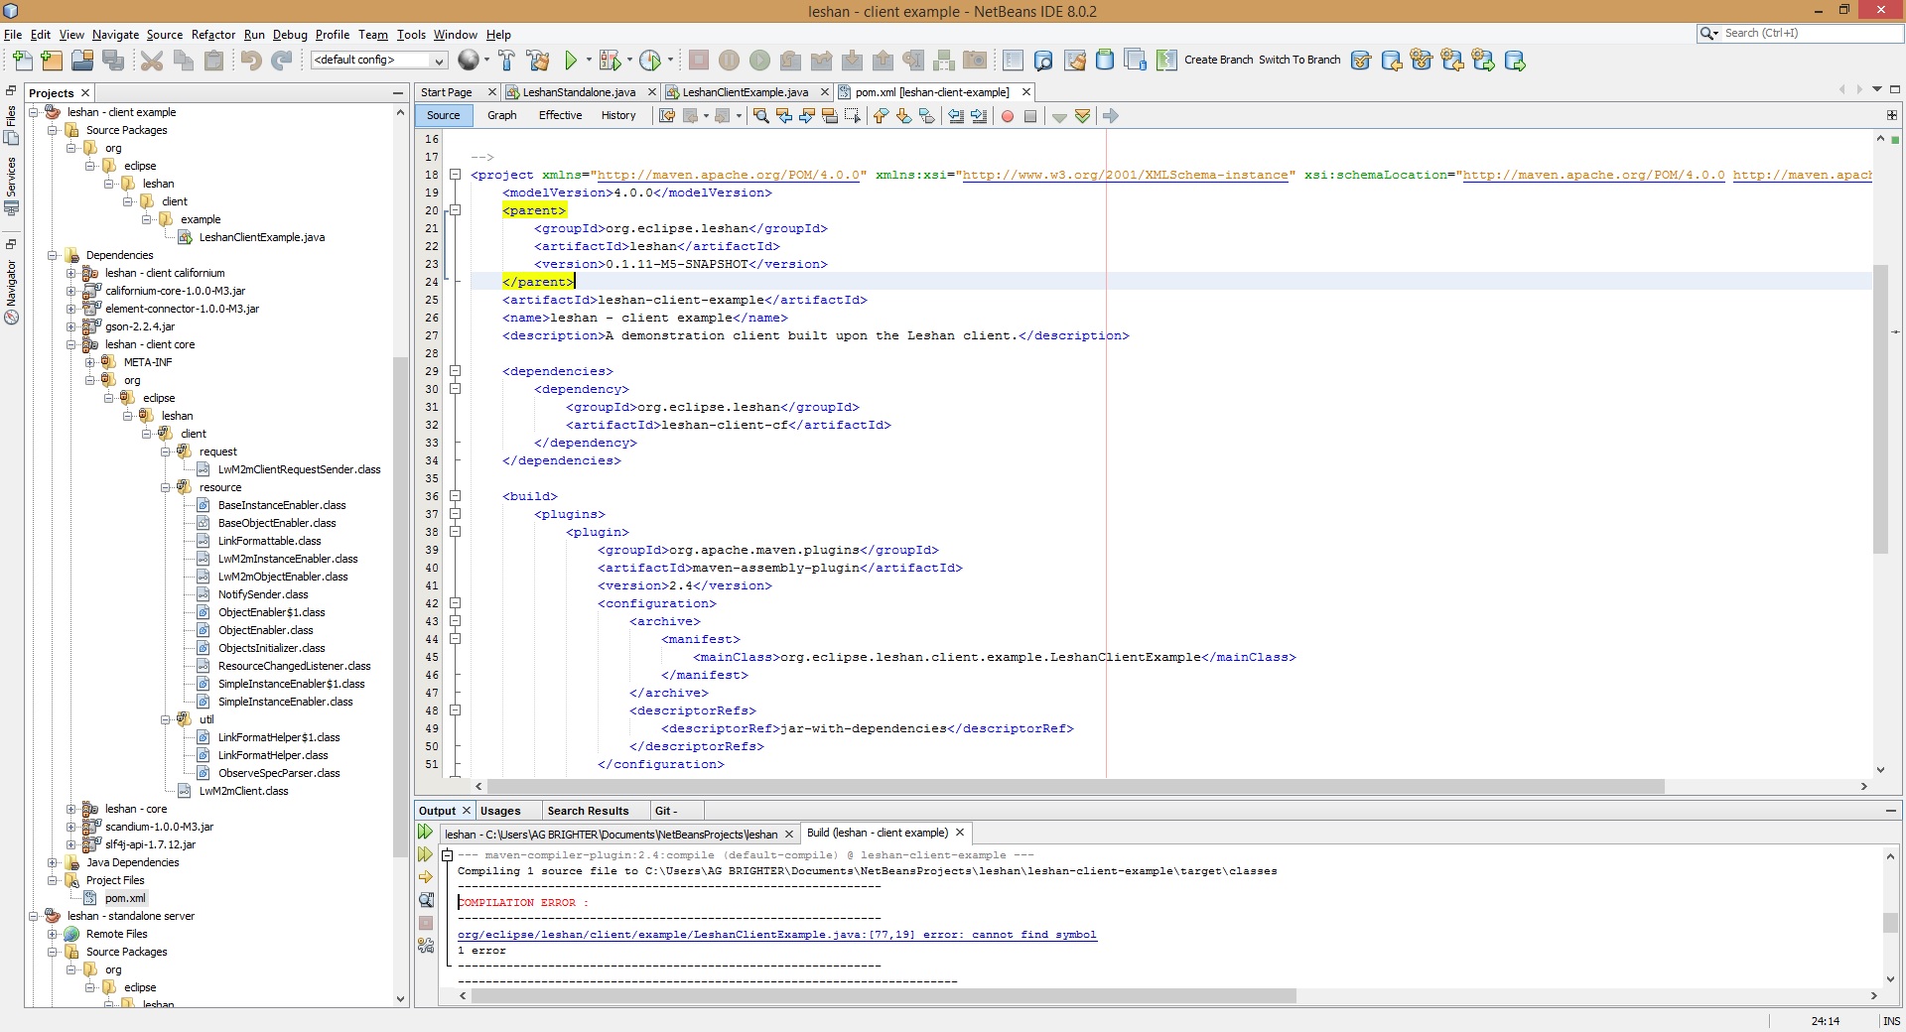1906x1032 pixels.
Task: Collapse the Dependencies tree node
Action: click(53, 255)
